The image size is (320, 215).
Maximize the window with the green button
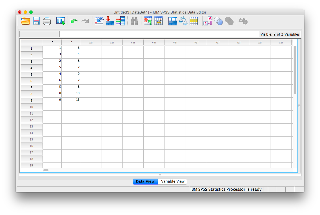[31, 12]
